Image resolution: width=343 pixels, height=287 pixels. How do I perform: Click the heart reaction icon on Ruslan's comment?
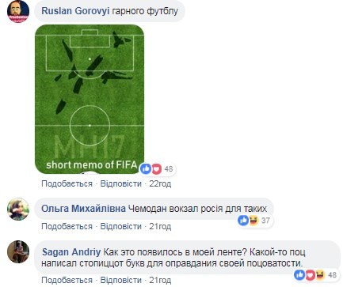(x=156, y=169)
